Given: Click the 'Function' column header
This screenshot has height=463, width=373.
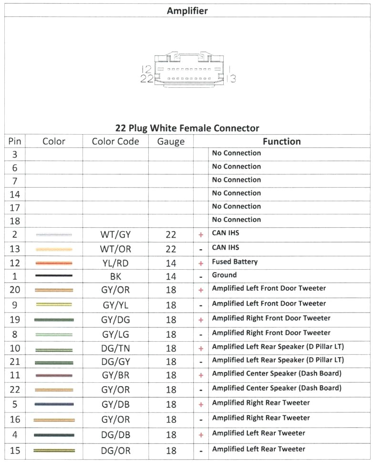Looking at the screenshot, I should 281,141.
